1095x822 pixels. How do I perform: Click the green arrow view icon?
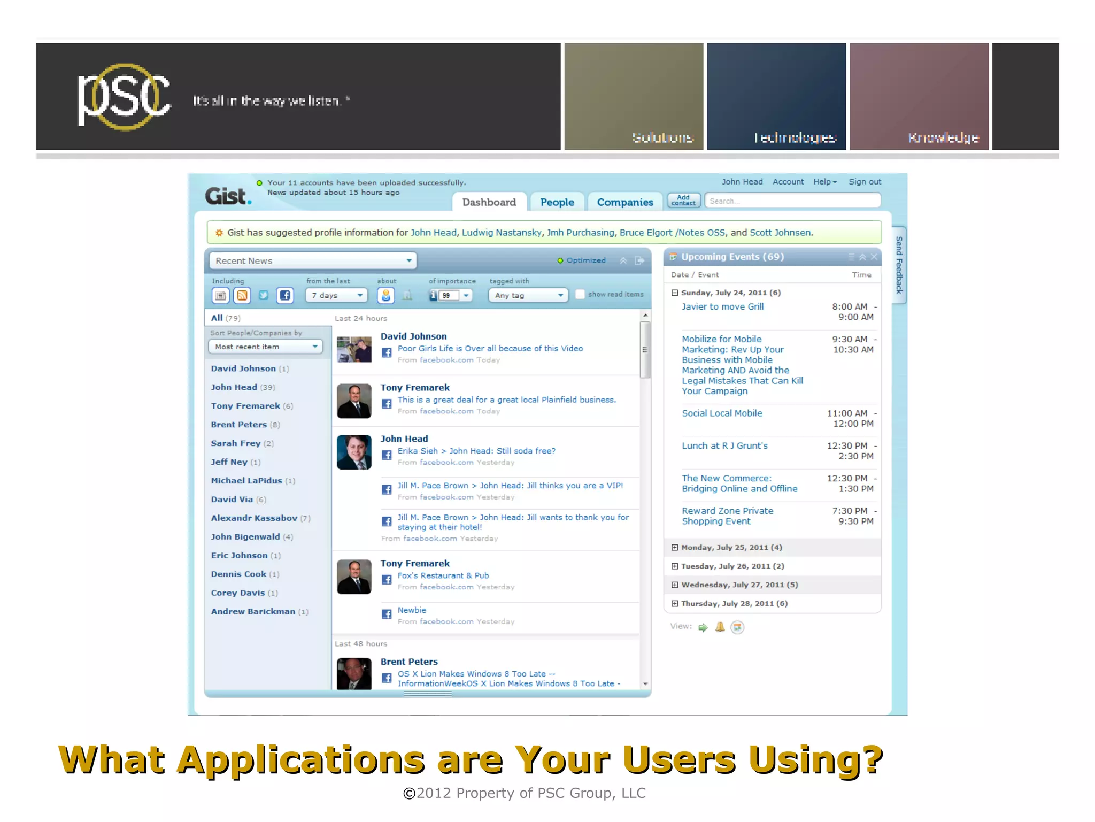[x=703, y=627]
